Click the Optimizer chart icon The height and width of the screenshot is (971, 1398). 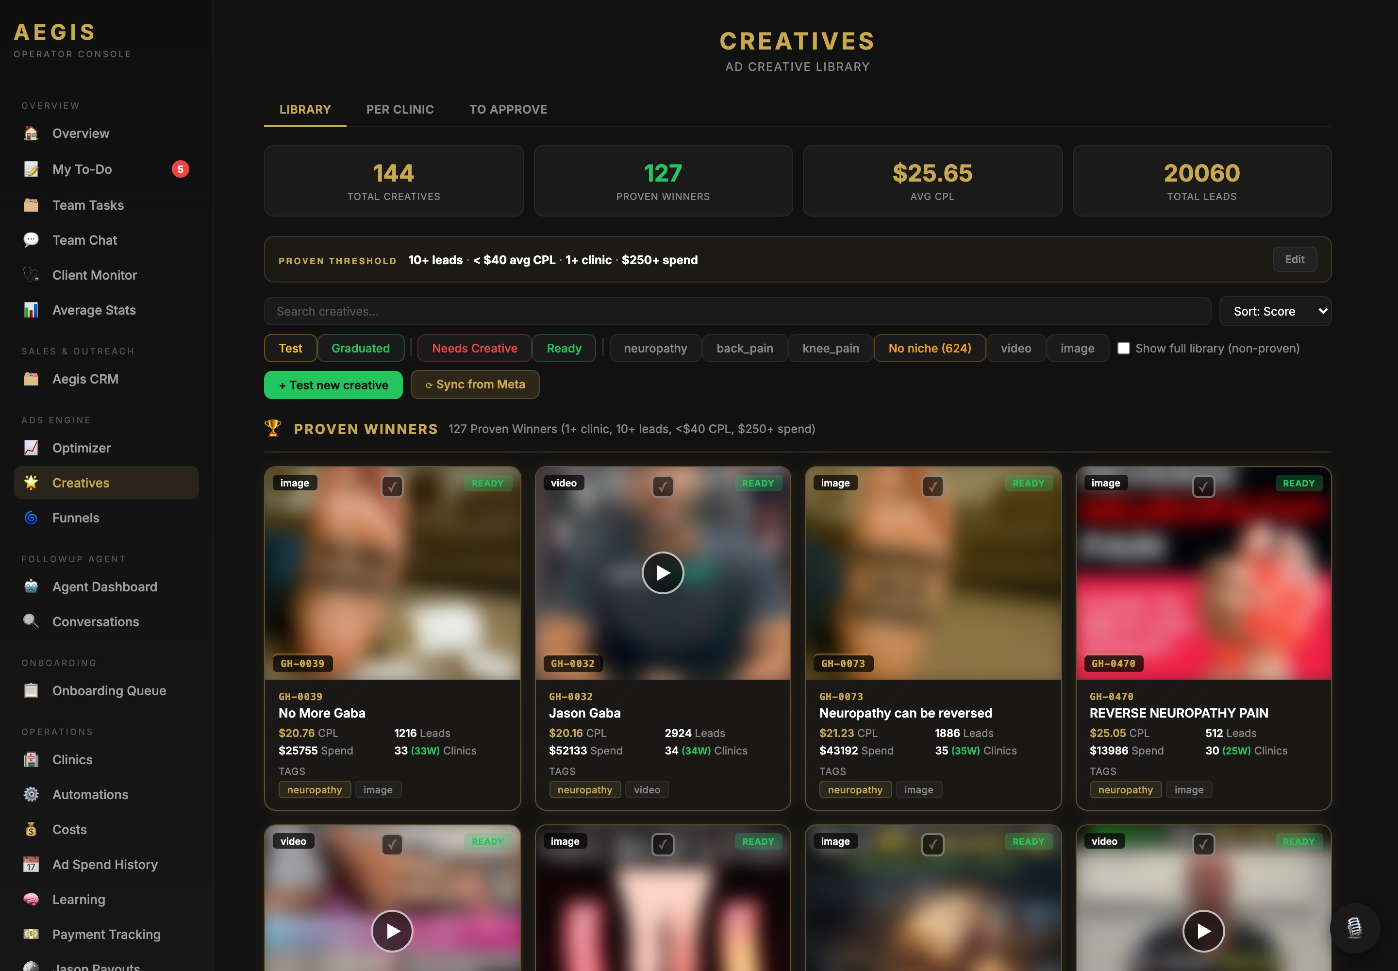pos(31,448)
